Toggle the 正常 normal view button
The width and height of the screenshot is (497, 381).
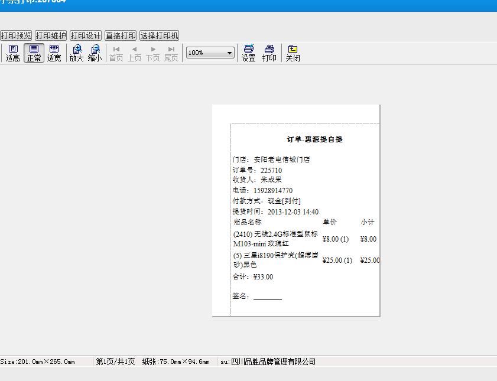pyautogui.click(x=34, y=53)
